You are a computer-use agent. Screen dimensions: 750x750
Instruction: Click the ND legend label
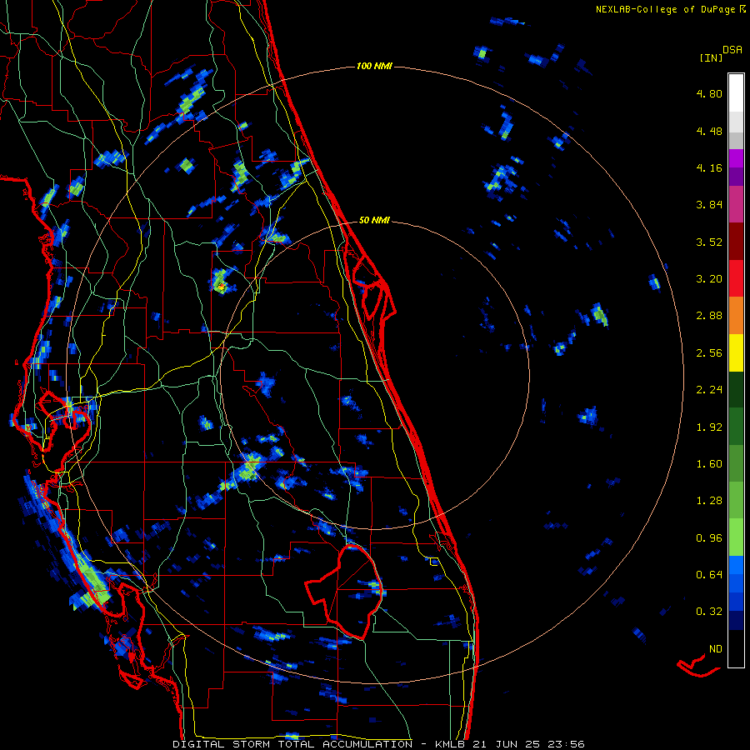[716, 649]
